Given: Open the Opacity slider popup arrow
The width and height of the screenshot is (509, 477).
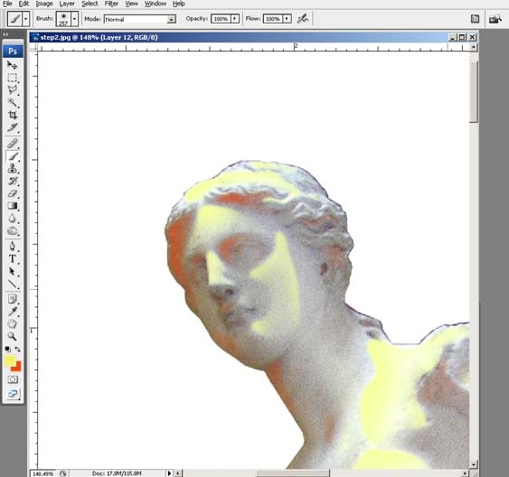Looking at the screenshot, I should tap(235, 19).
